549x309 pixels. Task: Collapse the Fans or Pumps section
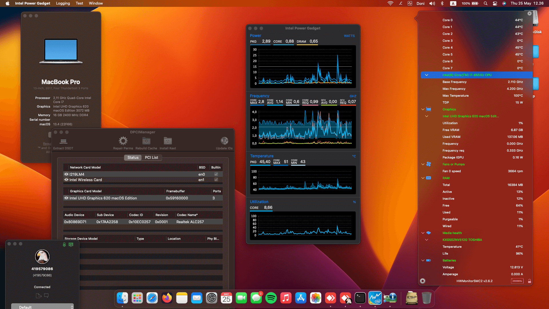423,164
